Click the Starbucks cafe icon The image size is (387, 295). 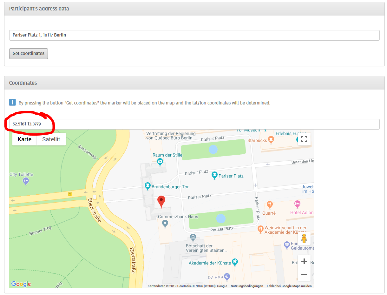[x=271, y=139]
